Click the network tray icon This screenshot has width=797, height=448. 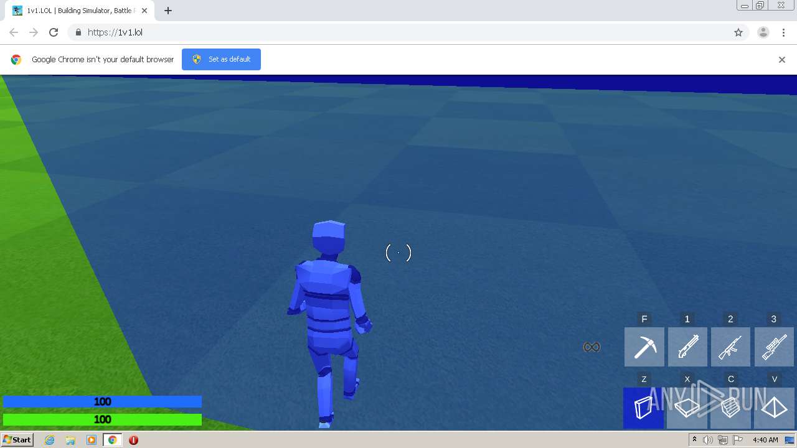723,440
